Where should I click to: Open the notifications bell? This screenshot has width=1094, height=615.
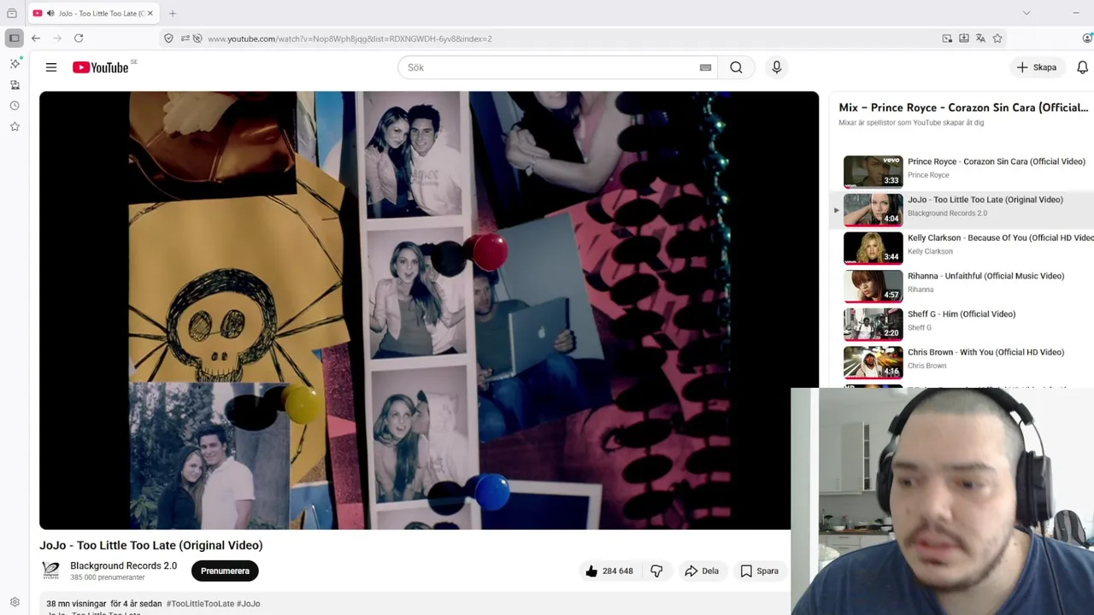(1082, 67)
